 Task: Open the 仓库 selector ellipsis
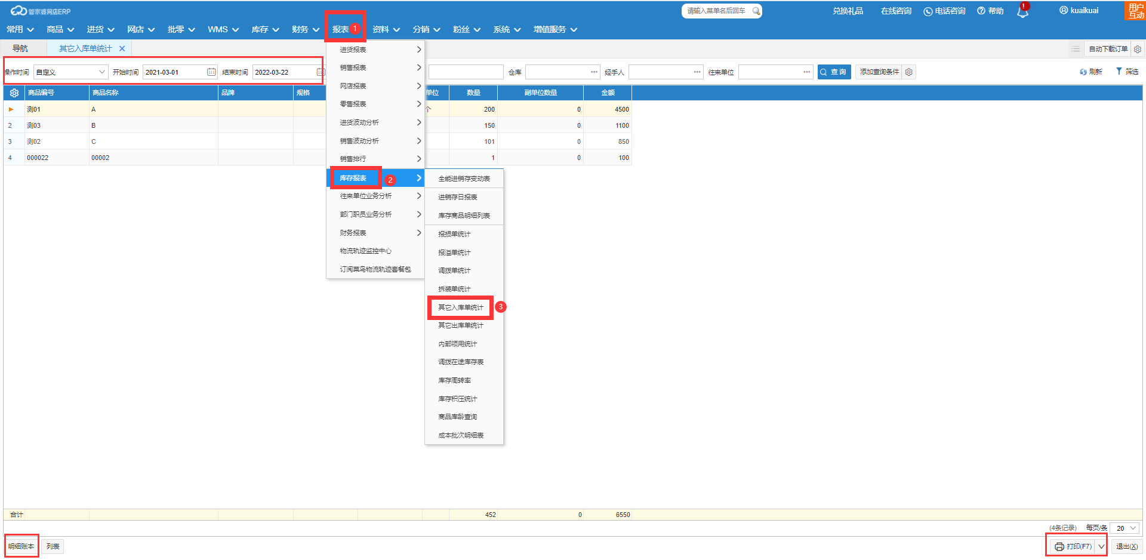tap(594, 72)
